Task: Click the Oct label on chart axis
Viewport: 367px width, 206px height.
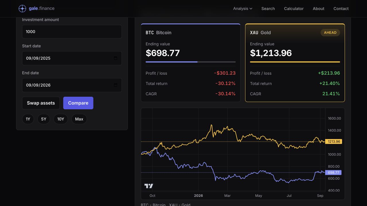Action: [x=153, y=196]
